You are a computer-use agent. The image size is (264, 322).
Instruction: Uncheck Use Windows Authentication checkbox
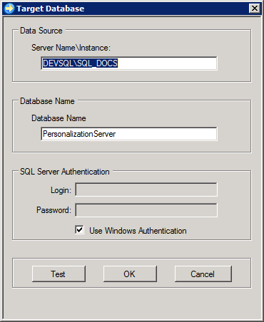79,230
